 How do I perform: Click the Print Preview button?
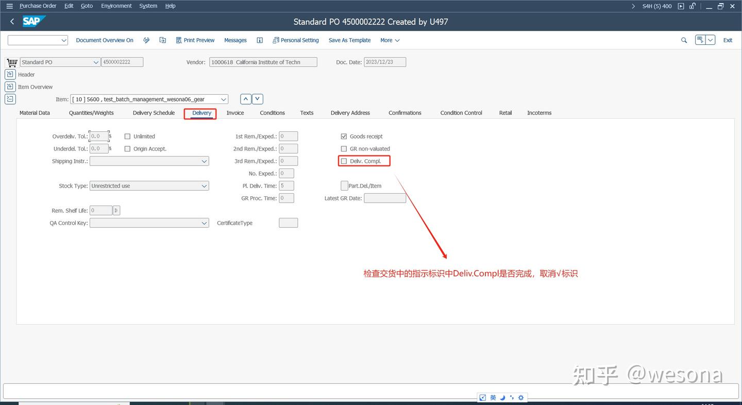[x=195, y=40]
